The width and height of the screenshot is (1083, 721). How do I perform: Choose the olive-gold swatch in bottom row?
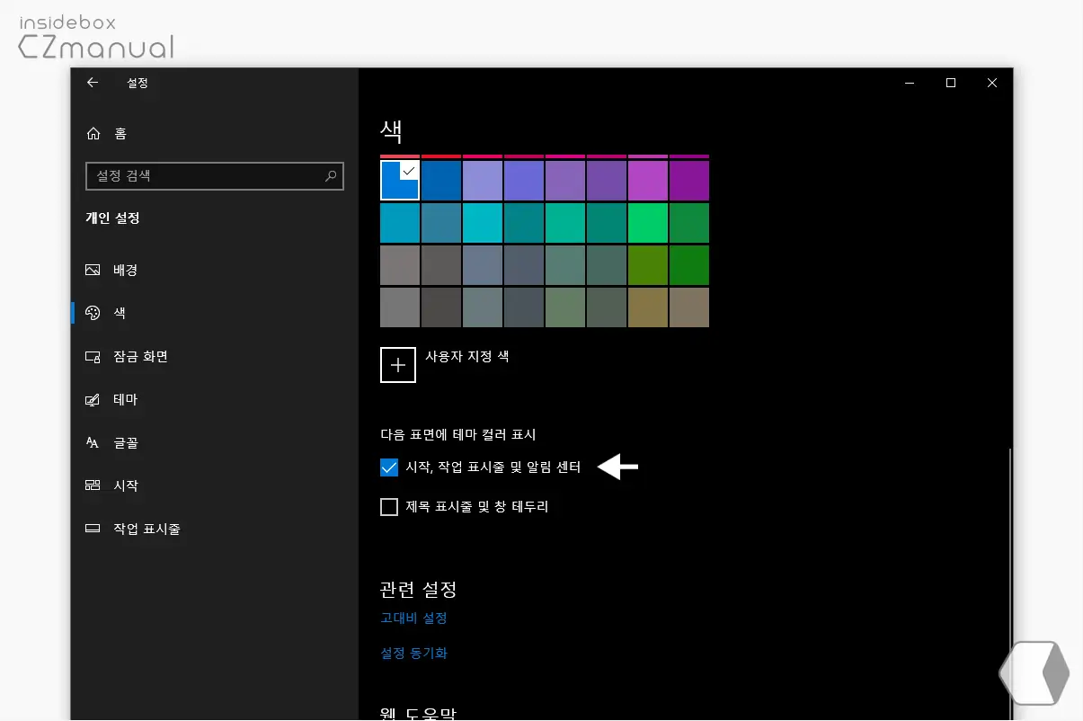coord(648,307)
